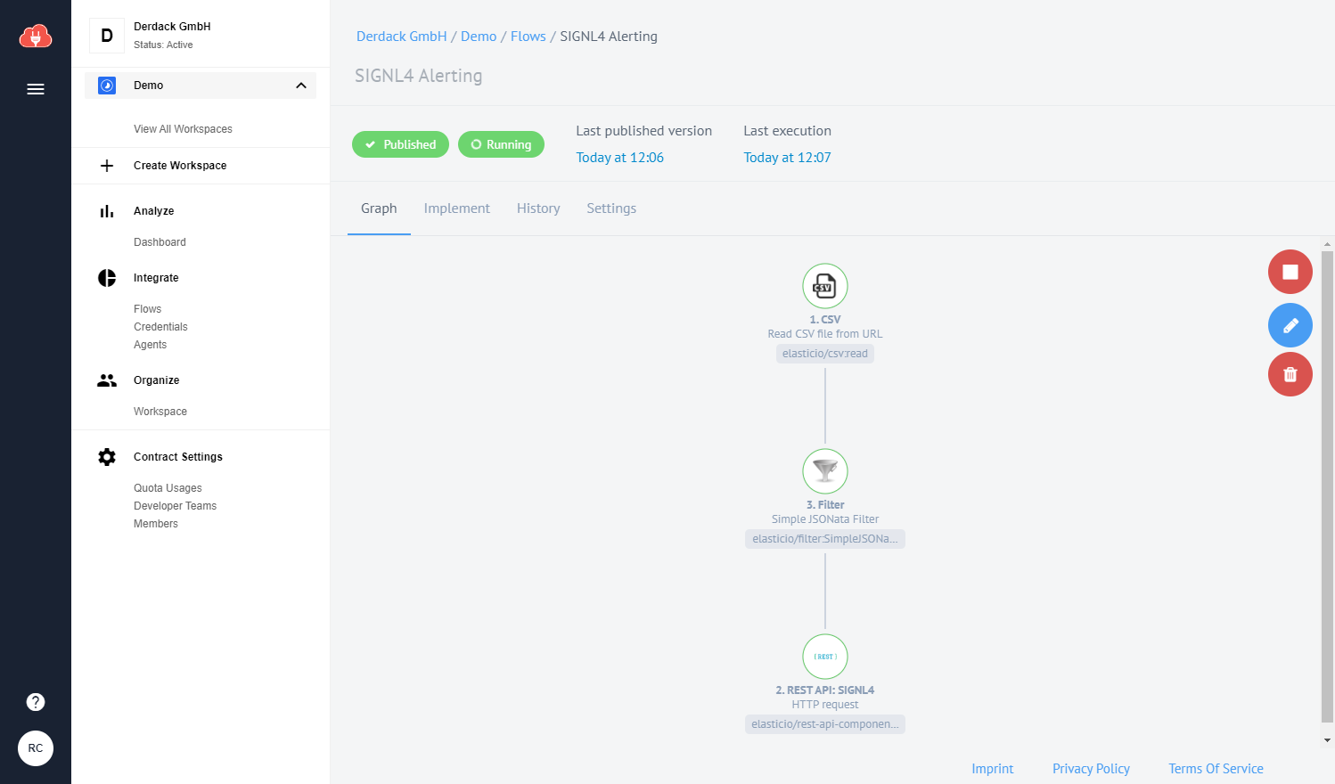Open Credentials in sidebar

pyautogui.click(x=160, y=327)
